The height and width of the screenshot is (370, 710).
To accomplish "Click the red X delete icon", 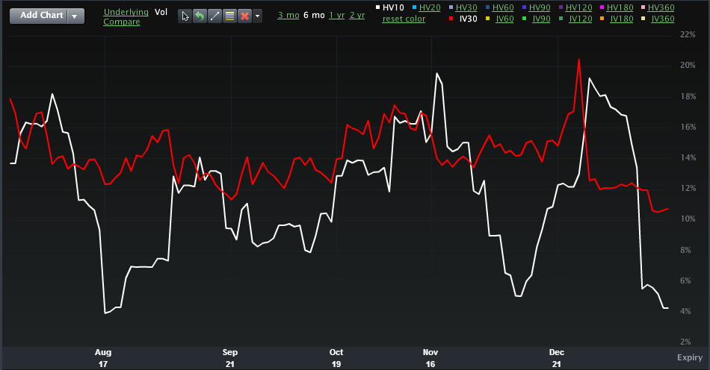I will coord(244,16).
